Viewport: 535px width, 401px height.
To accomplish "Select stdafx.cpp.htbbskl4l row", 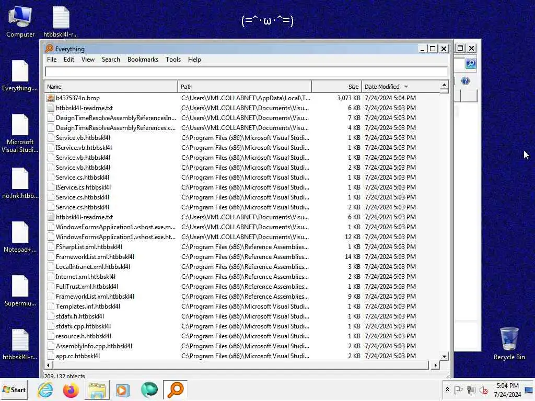I will point(242,326).
